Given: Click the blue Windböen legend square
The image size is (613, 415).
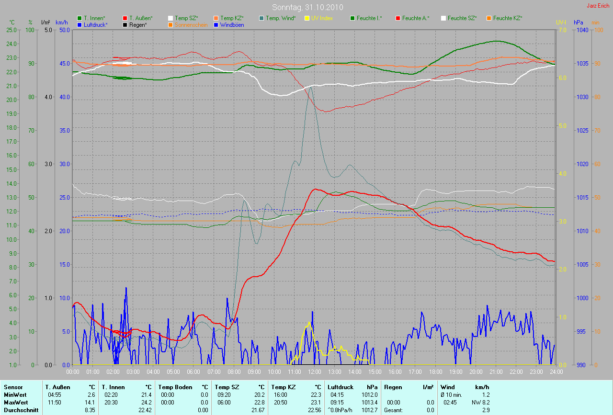Looking at the screenshot, I should 216,24.
